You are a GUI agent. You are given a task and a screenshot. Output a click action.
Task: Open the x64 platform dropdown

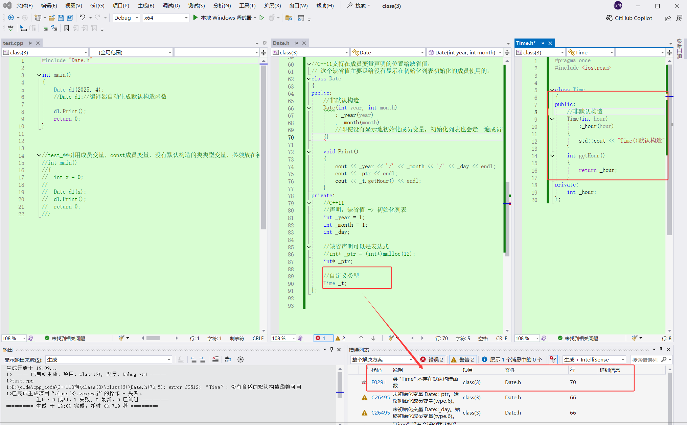coord(165,18)
